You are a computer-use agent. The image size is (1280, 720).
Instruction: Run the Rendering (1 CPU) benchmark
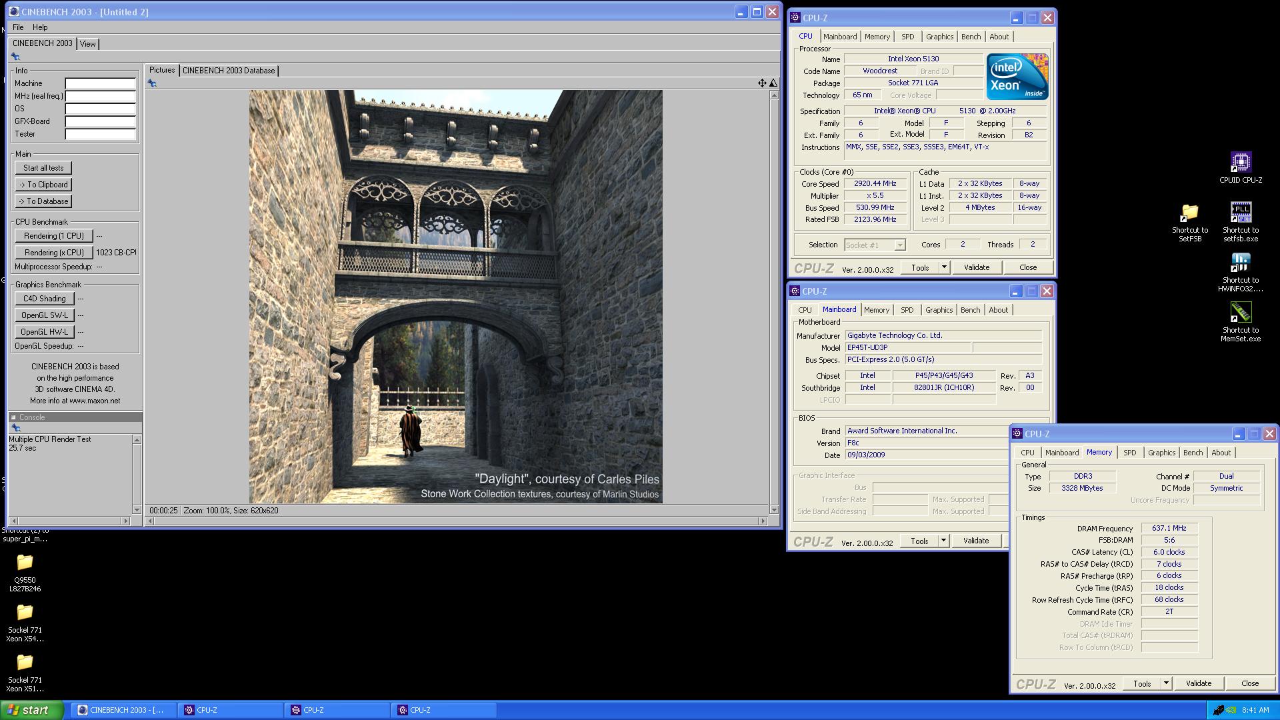[54, 236]
